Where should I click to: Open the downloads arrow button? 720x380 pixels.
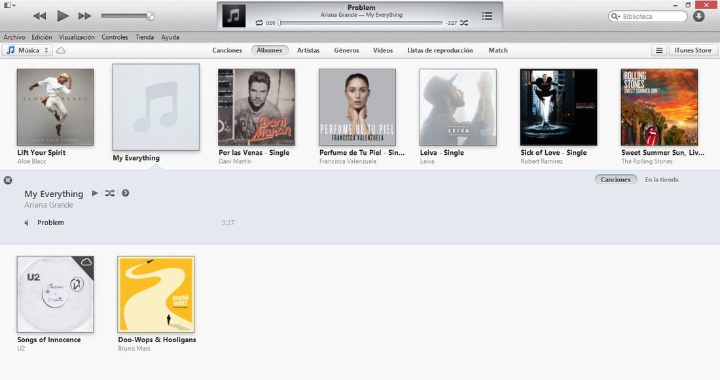(x=699, y=16)
